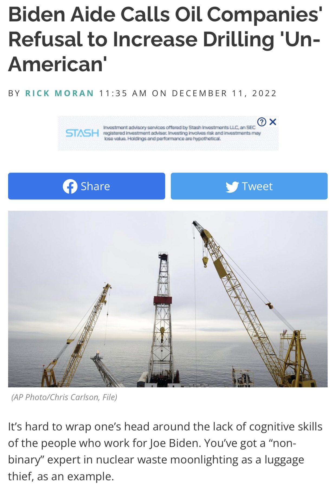The width and height of the screenshot is (336, 494).
Task: Click the December 11, 2022 publish date
Action: [224, 93]
